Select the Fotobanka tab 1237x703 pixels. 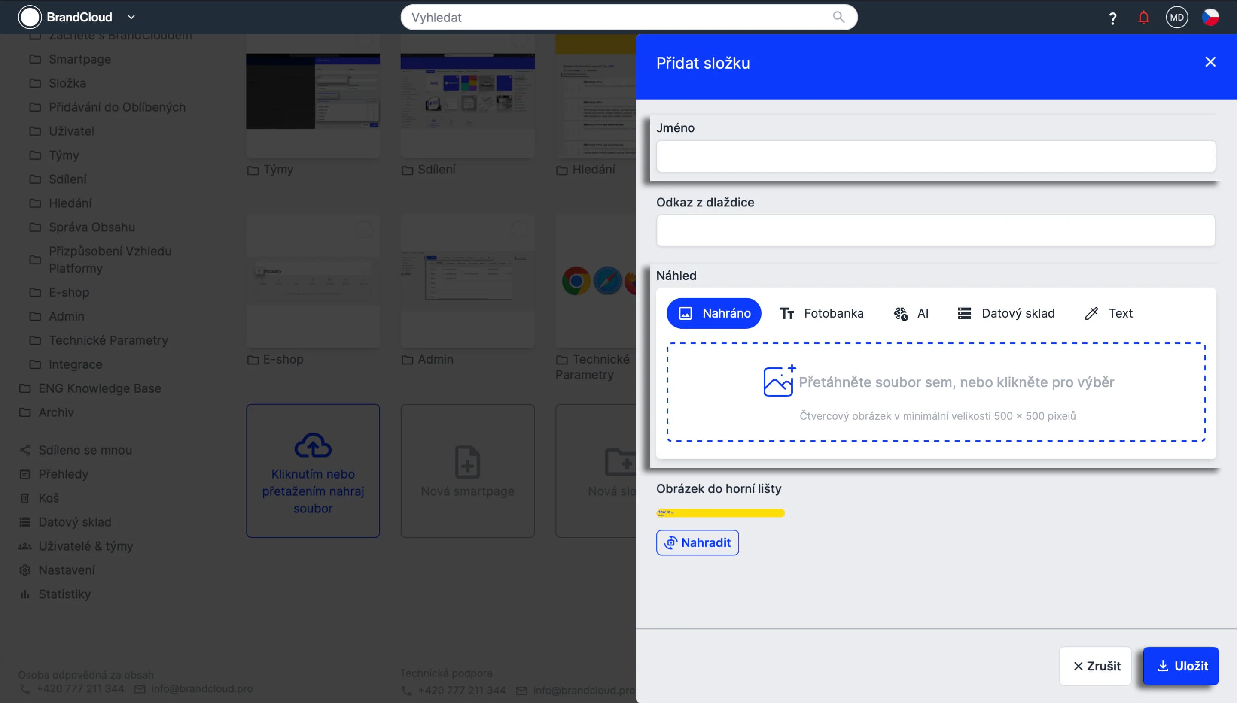click(821, 313)
